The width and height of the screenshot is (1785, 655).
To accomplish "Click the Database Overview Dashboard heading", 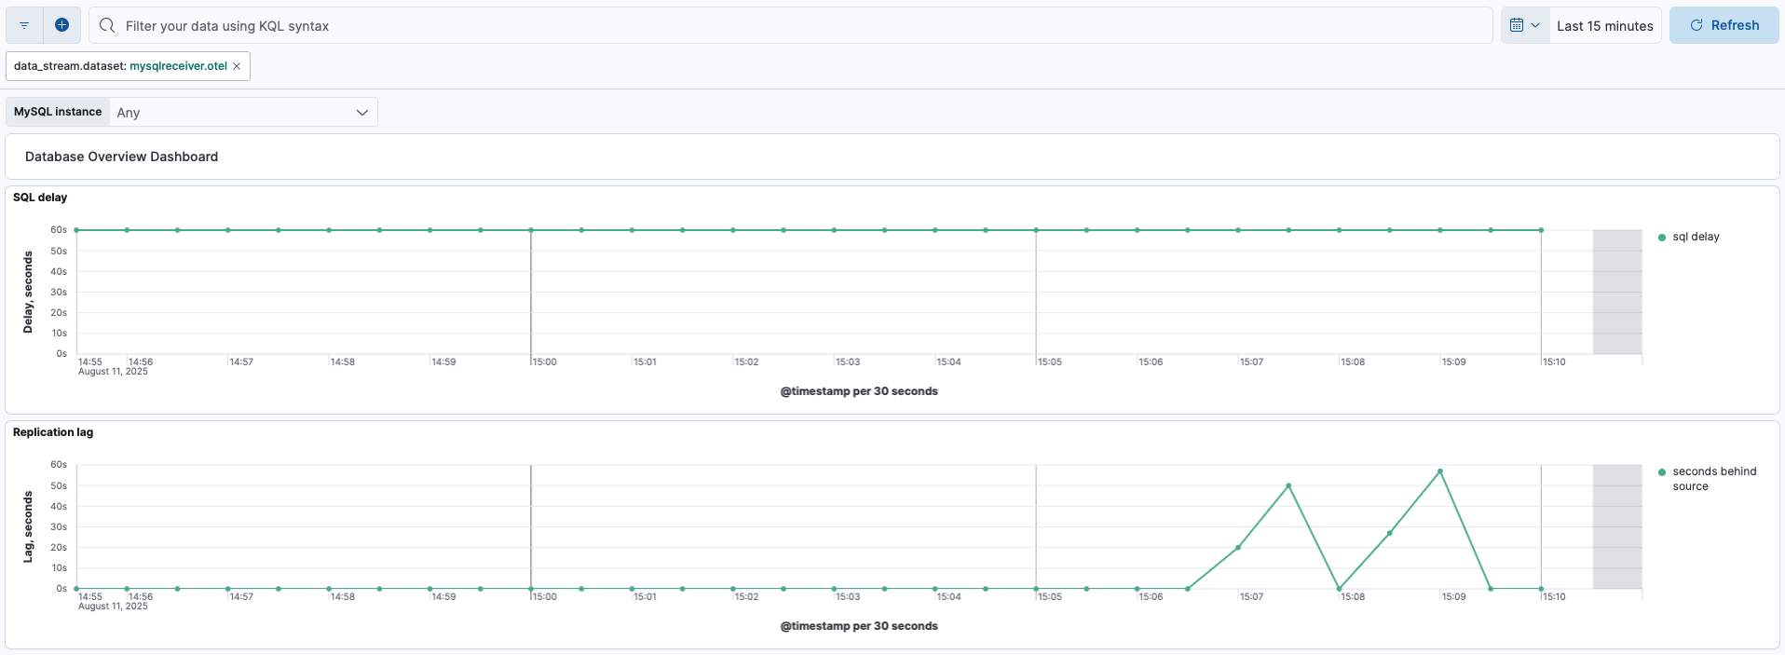I will pyautogui.click(x=121, y=157).
